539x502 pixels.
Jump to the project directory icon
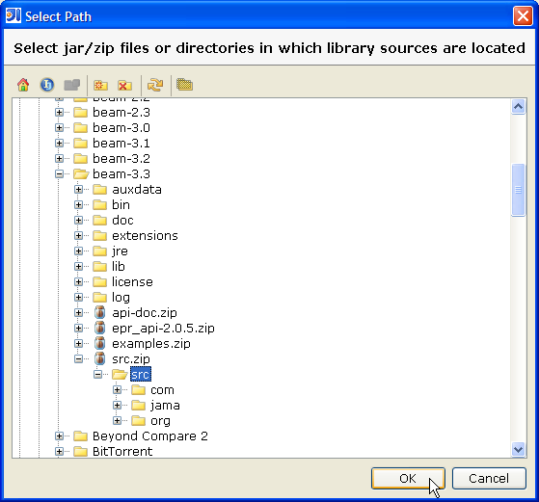[47, 85]
